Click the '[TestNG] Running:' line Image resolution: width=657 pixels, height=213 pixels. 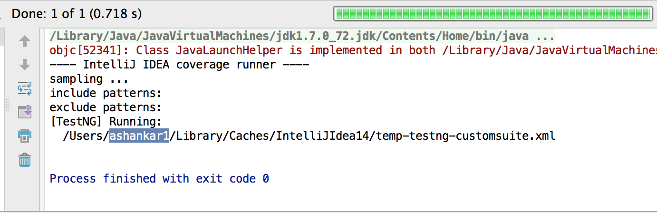[106, 122]
